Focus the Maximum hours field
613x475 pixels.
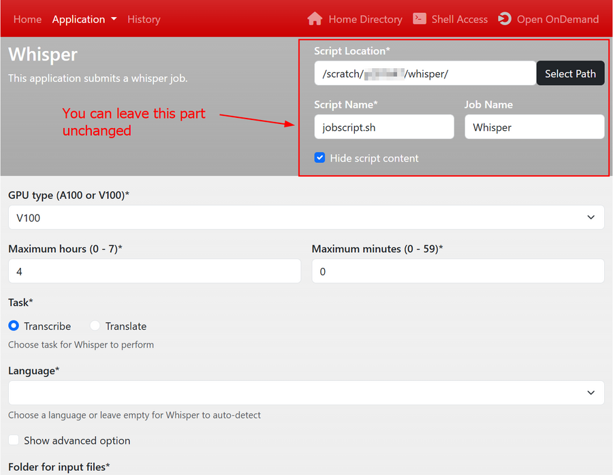coord(154,271)
